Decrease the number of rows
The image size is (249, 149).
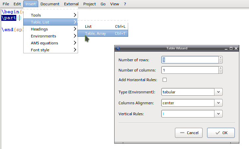220,62
